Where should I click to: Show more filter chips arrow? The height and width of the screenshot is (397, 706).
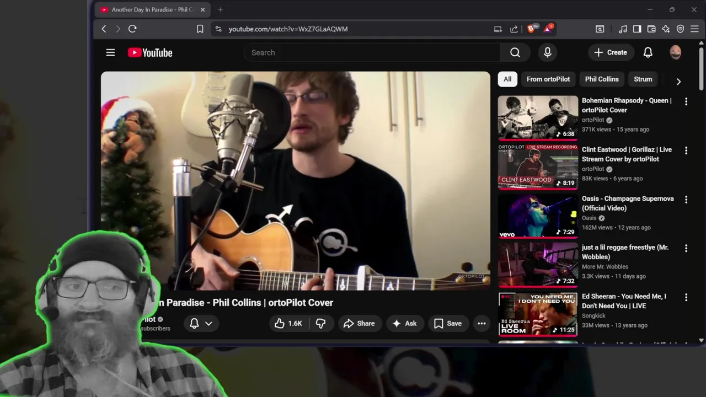pyautogui.click(x=678, y=81)
